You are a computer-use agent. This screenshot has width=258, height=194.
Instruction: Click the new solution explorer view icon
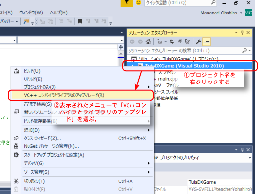pyautogui.click(x=16, y=112)
